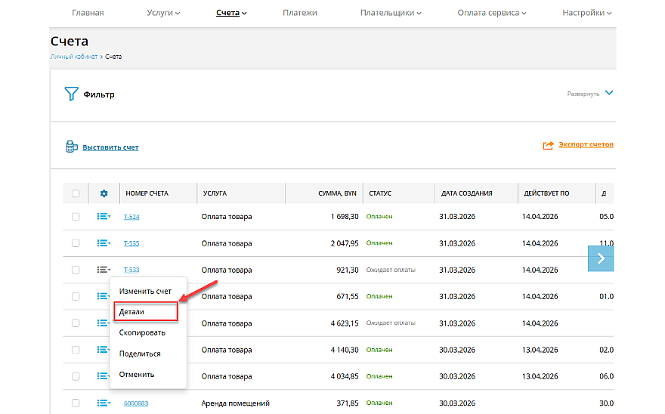Screen dimensions: 665x414
Task: Expand the Настройки navigation dropdown
Action: tap(586, 13)
